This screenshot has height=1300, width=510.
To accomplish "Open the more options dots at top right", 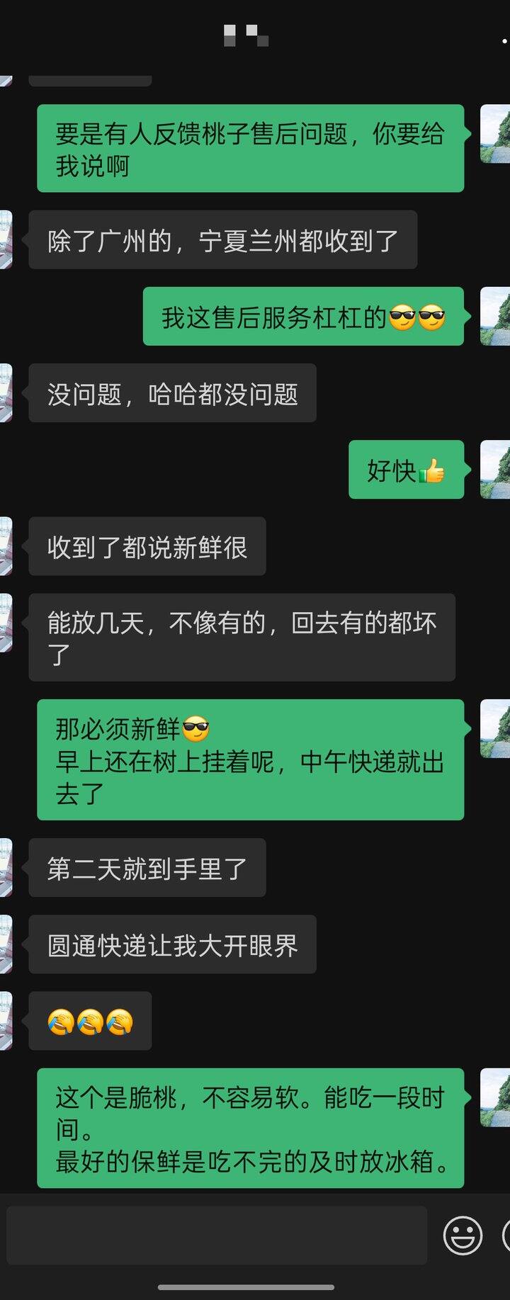I will [x=504, y=40].
